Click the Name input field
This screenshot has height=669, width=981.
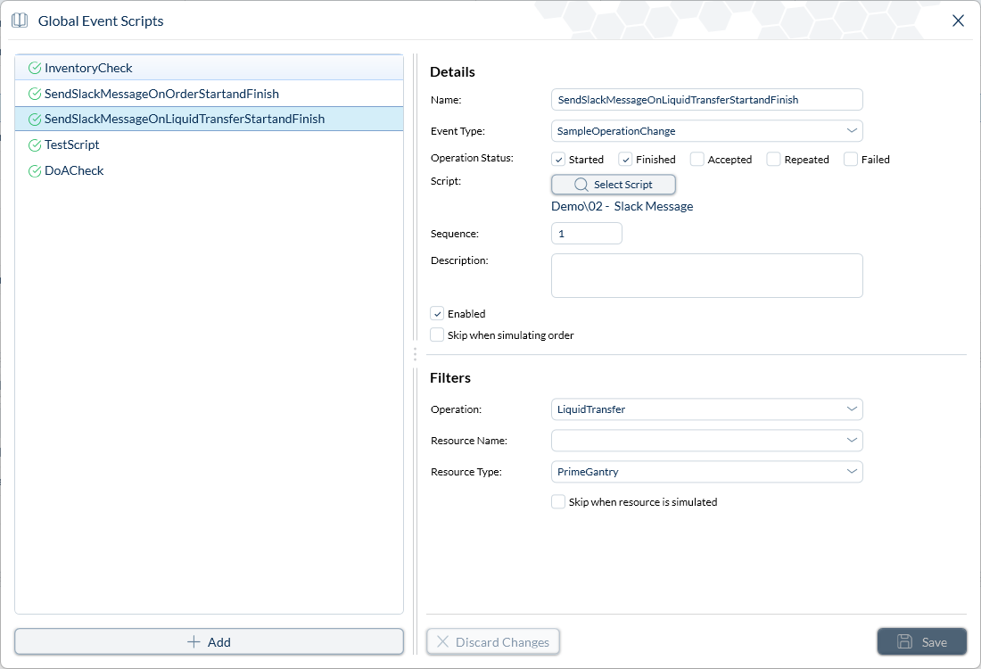(x=707, y=100)
